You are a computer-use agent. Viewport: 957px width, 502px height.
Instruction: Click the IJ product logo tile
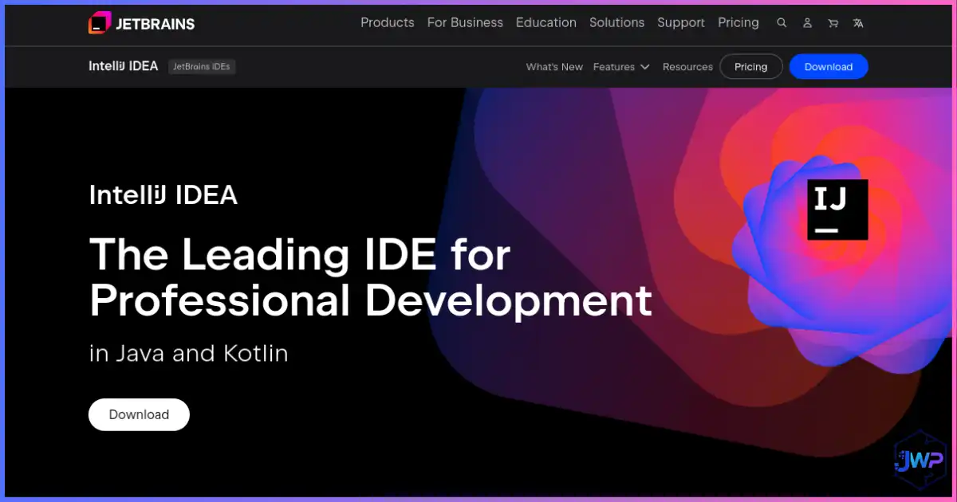coord(837,210)
